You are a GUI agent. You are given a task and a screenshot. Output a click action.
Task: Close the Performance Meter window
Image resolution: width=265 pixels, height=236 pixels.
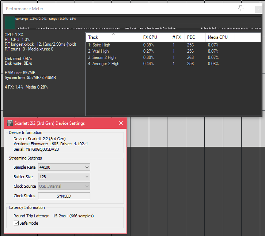click(258, 9)
